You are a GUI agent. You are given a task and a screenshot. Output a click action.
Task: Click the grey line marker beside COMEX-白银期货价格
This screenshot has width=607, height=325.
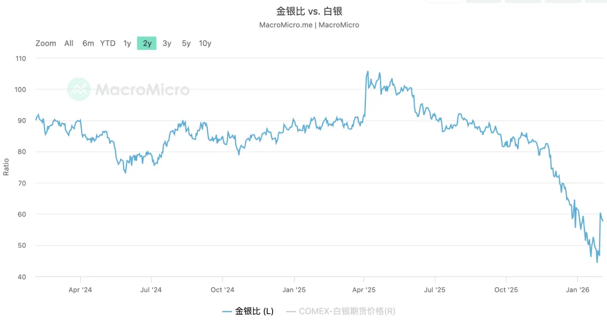[291, 311]
